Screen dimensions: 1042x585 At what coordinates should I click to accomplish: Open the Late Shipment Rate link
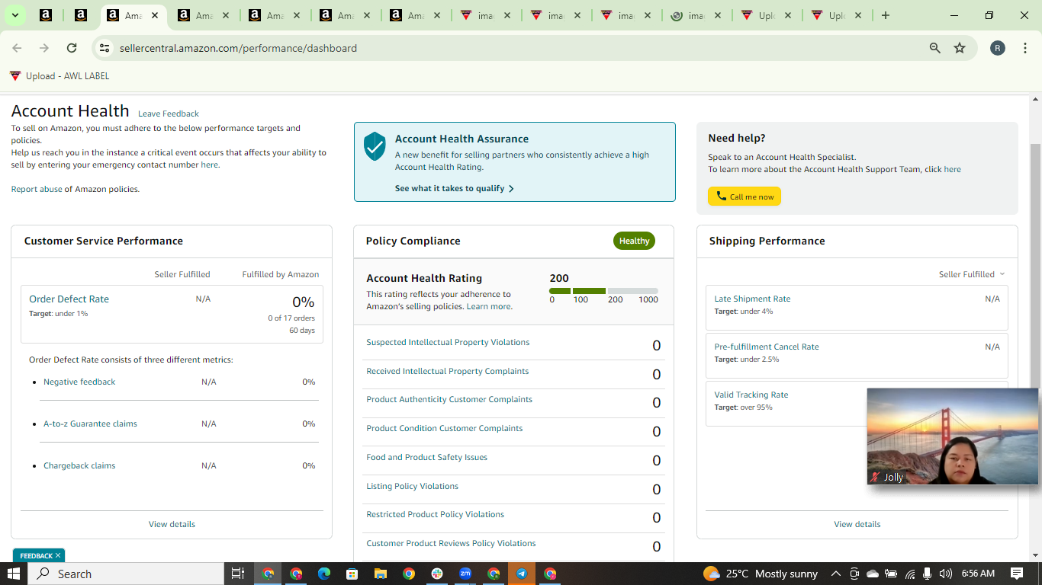coord(752,299)
